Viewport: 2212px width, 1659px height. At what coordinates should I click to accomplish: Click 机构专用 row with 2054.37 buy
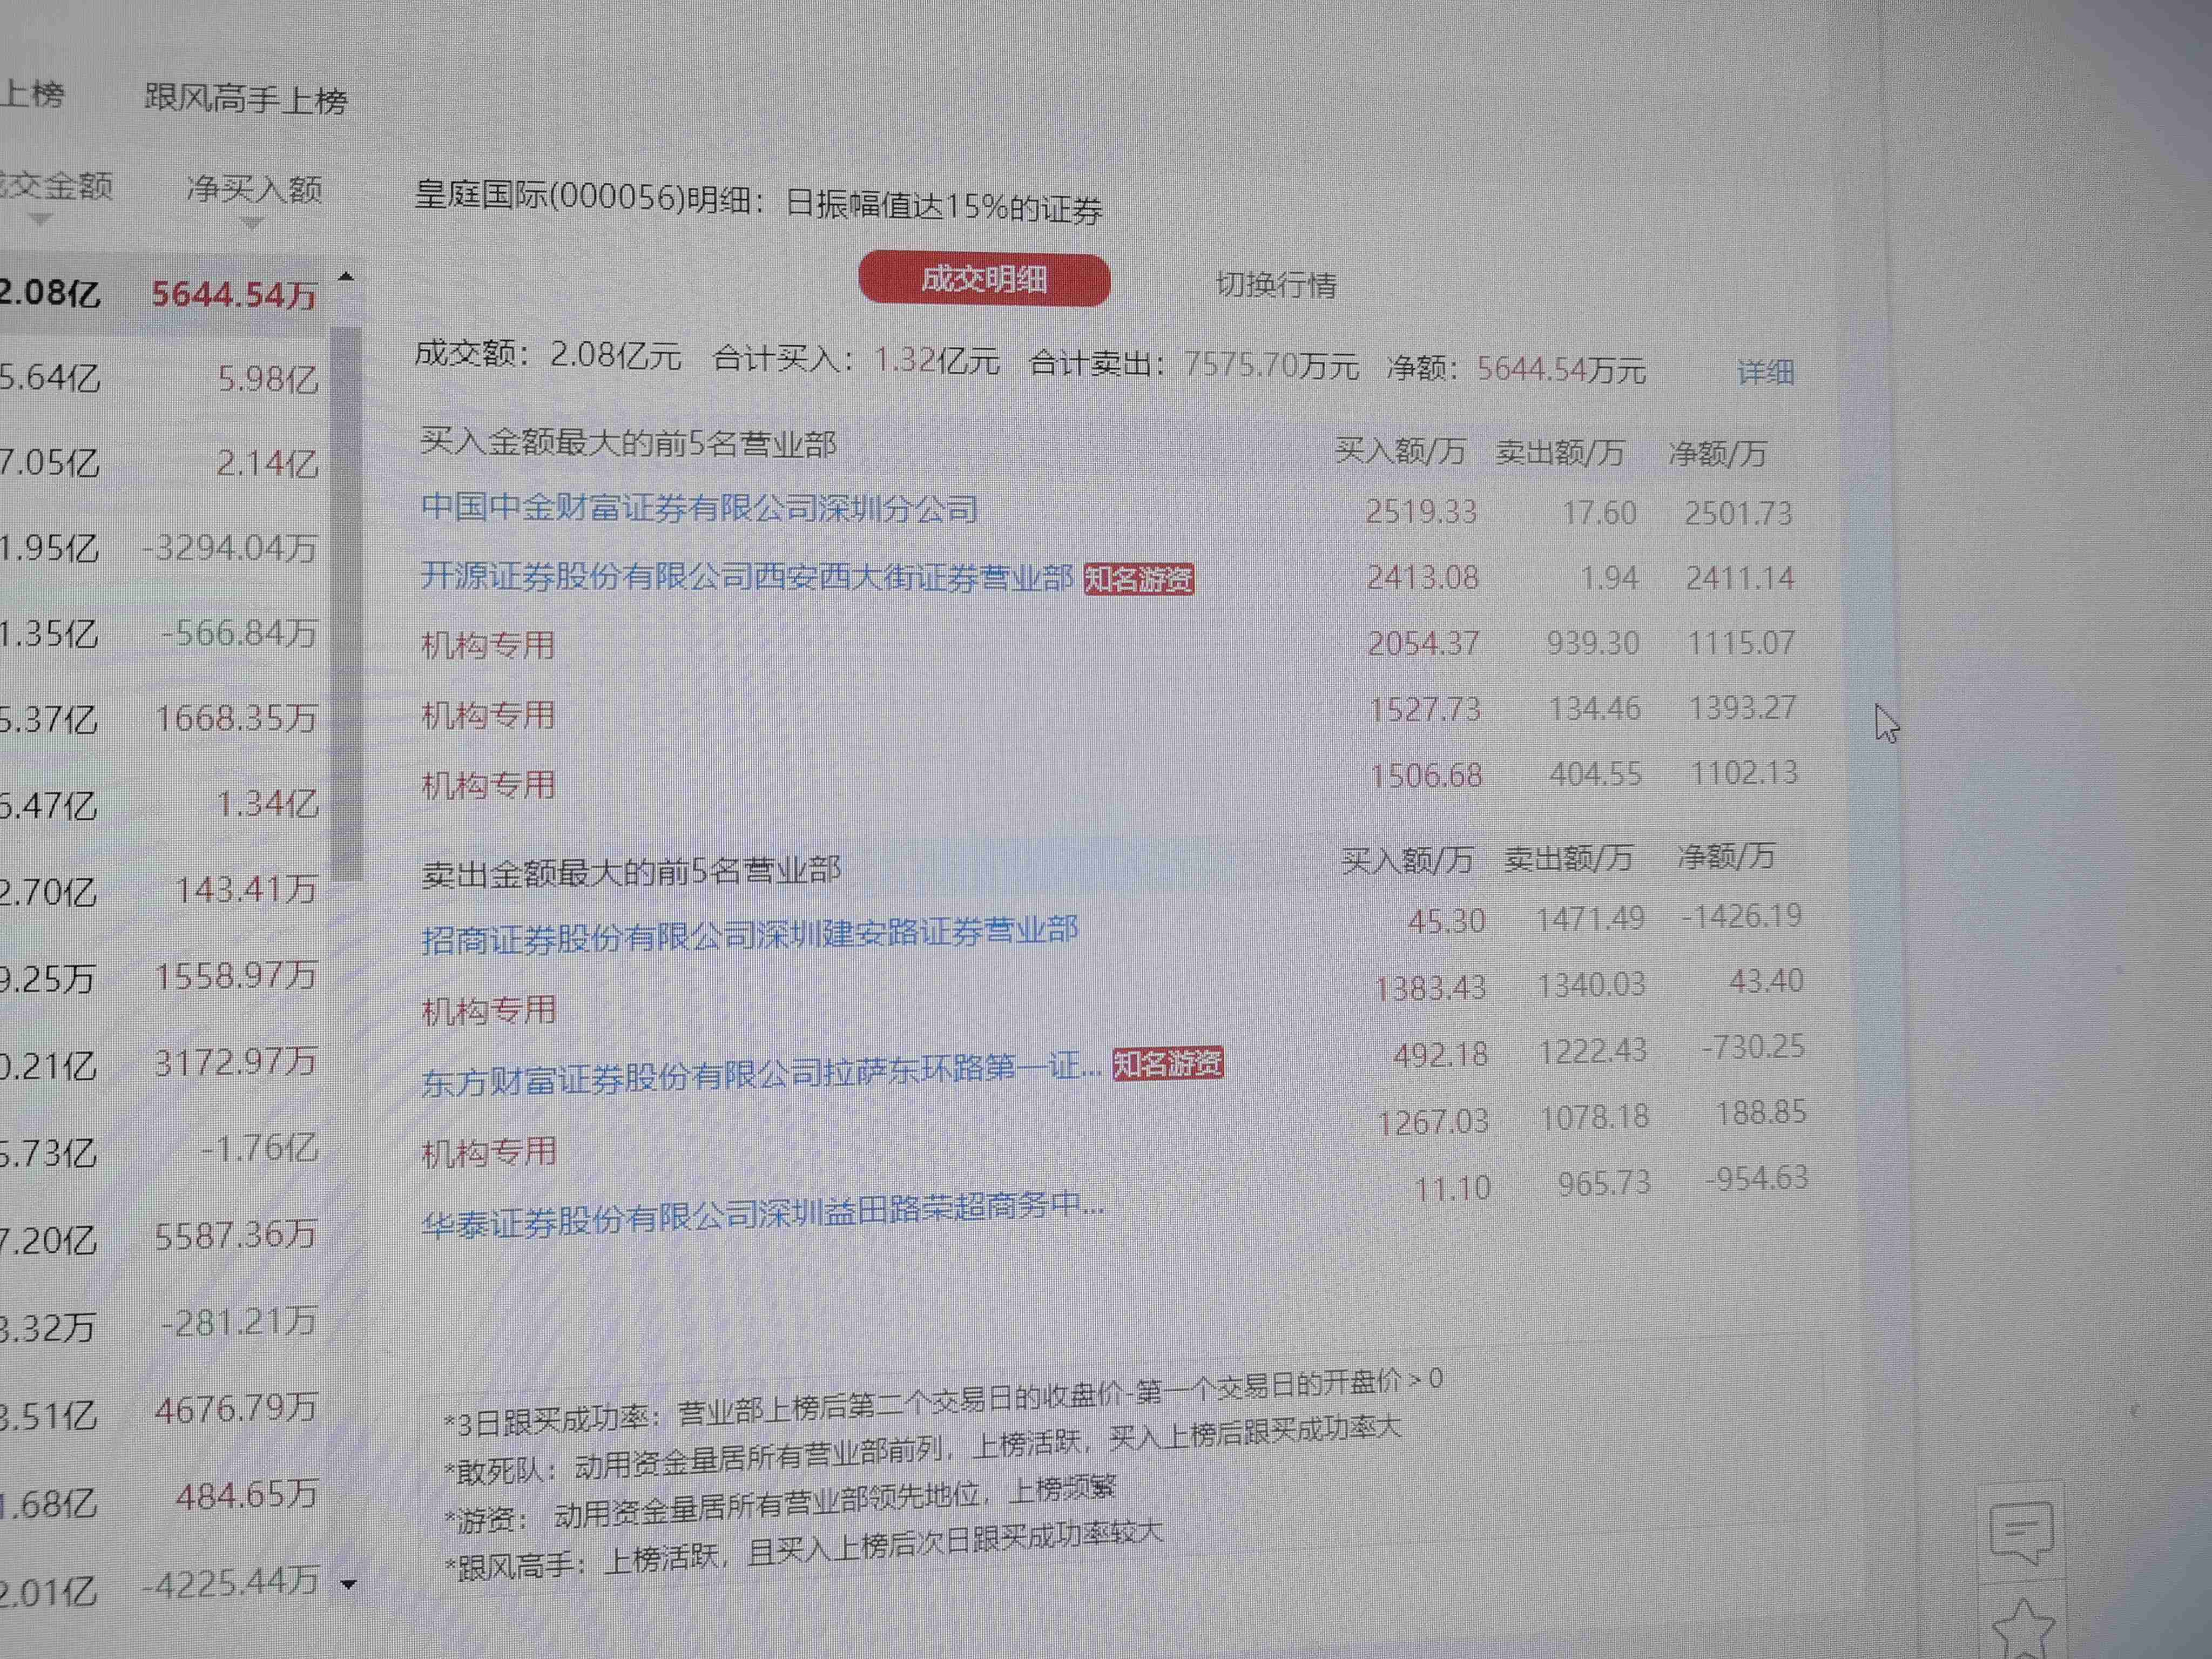[1107, 643]
